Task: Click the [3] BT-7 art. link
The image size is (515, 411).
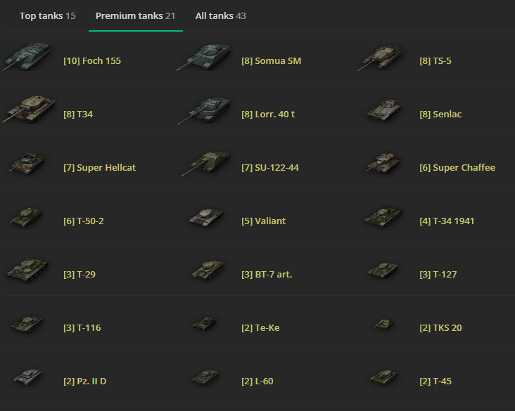Action: coord(267,274)
